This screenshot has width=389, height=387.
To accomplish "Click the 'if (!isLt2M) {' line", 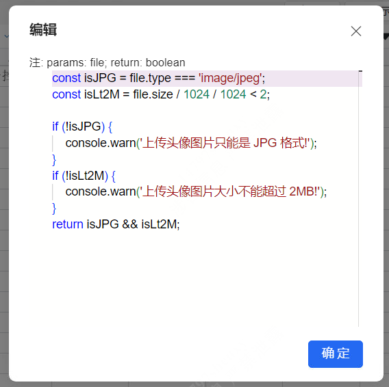I will [84, 176].
